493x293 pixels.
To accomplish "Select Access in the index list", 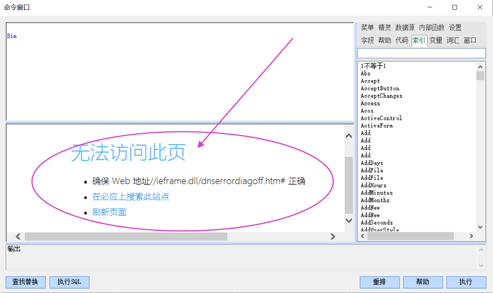I will [x=370, y=103].
